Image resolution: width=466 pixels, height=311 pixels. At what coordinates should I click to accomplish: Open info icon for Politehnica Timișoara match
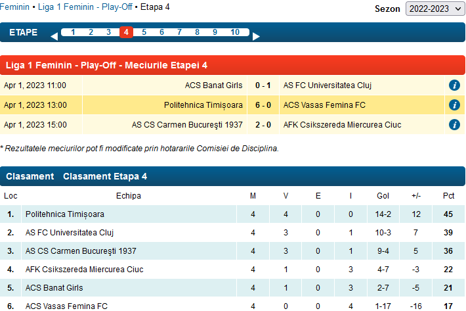click(x=454, y=105)
